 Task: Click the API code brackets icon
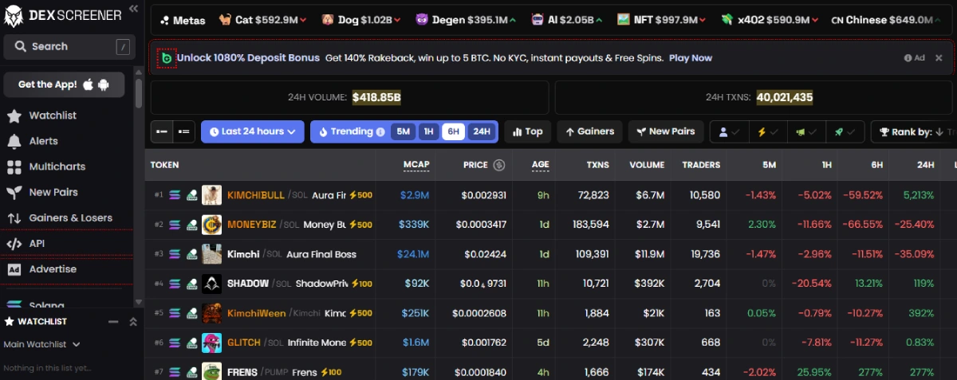14,244
